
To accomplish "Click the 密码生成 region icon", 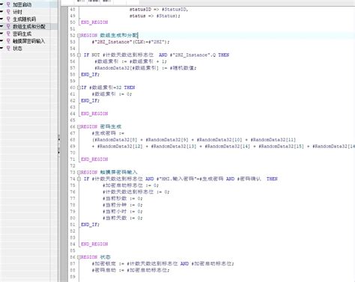I will pos(8,34).
